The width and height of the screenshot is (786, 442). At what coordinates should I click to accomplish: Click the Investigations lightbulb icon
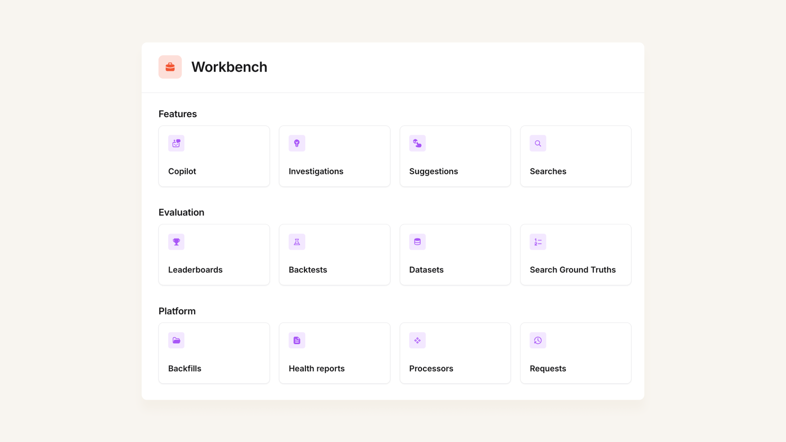[x=297, y=143]
